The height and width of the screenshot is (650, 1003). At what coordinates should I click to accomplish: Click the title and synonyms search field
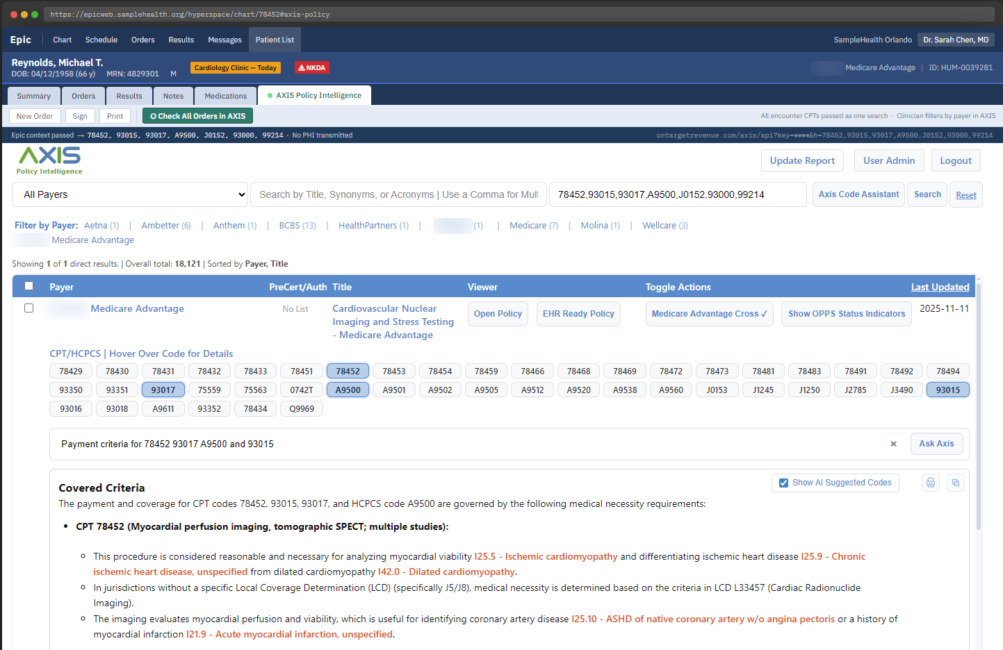click(398, 194)
